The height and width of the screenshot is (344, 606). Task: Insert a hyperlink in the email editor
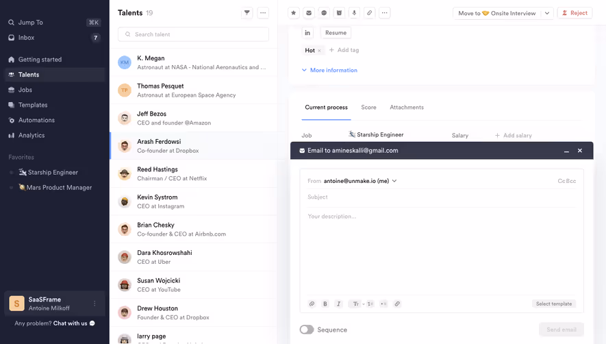pyautogui.click(x=397, y=304)
